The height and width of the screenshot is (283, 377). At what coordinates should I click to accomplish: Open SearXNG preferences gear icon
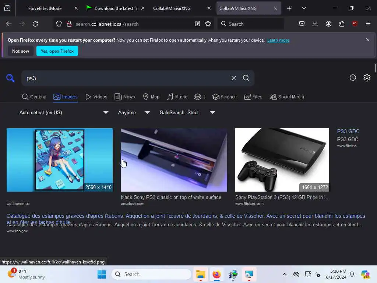(x=367, y=77)
